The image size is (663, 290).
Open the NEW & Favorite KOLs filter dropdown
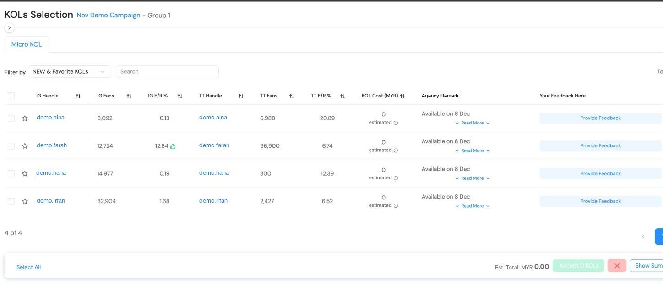pos(70,72)
